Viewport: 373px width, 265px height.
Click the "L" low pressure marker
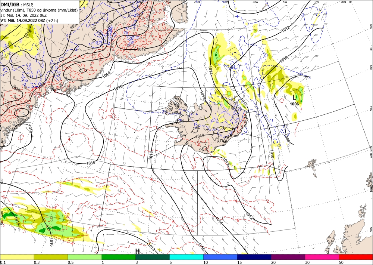point(295,98)
